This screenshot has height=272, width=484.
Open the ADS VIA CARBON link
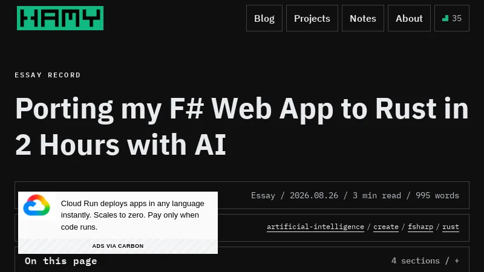118,246
